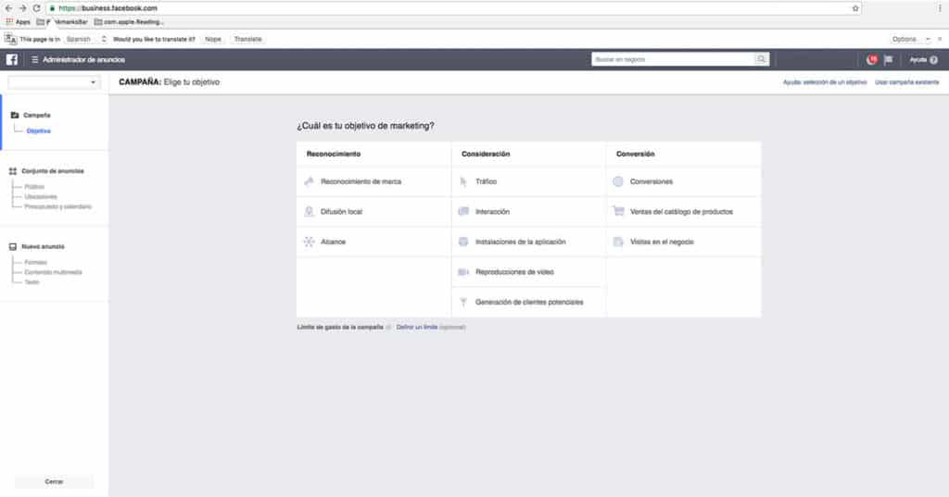Select Presupuesto y calendario in sidebar
Image resolution: width=949 pixels, height=497 pixels.
pos(58,206)
